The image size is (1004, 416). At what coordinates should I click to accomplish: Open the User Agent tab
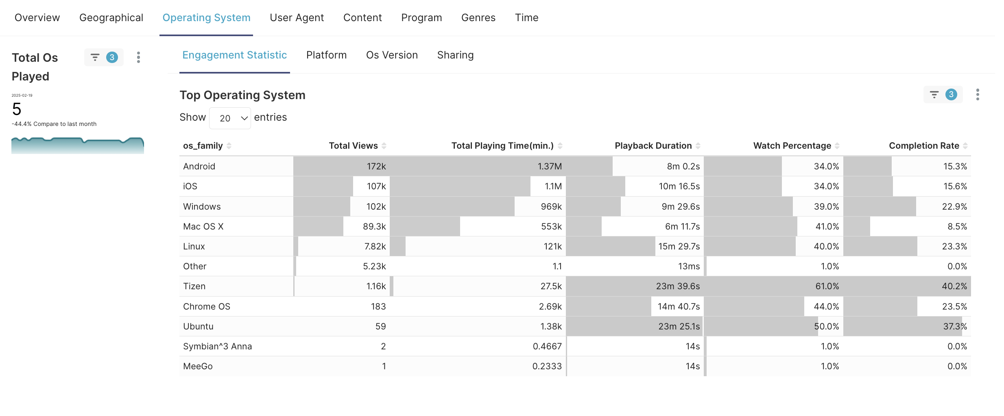click(297, 17)
